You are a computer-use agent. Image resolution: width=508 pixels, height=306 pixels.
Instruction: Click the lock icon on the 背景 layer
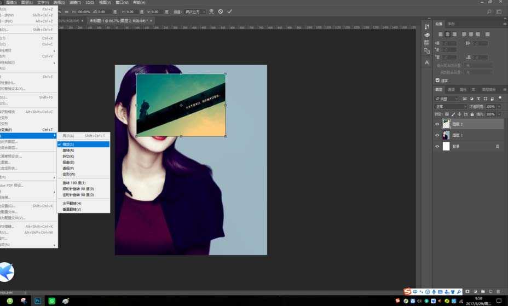[497, 146]
